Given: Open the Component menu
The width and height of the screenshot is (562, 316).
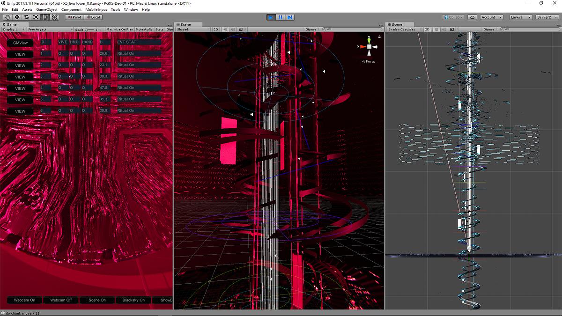Looking at the screenshot, I should [x=71, y=9].
